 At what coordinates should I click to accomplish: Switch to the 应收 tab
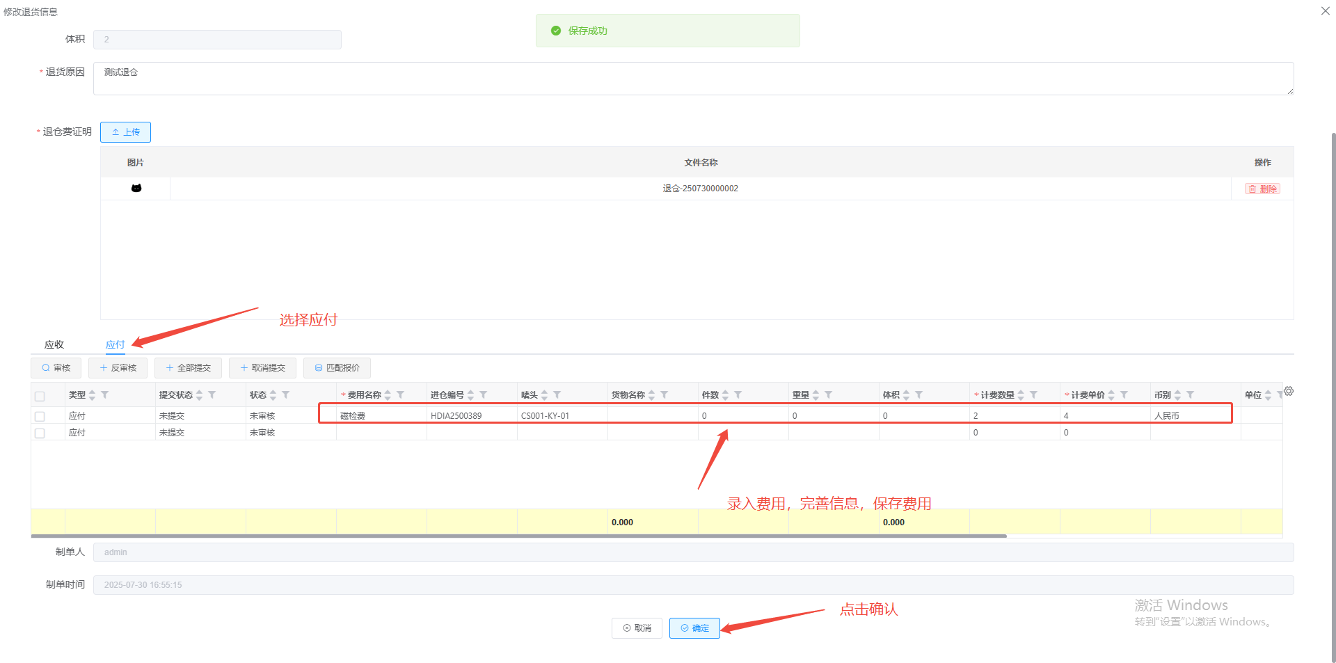[54, 345]
